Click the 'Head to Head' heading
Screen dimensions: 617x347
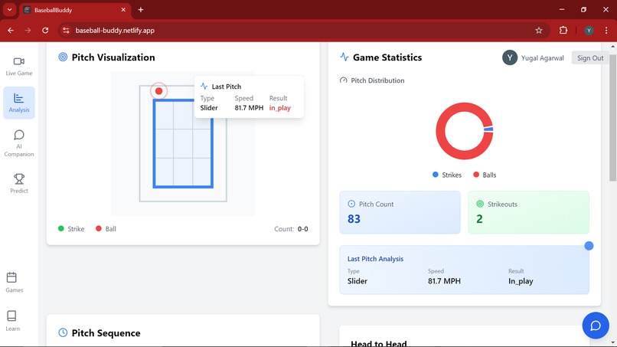pyautogui.click(x=378, y=343)
